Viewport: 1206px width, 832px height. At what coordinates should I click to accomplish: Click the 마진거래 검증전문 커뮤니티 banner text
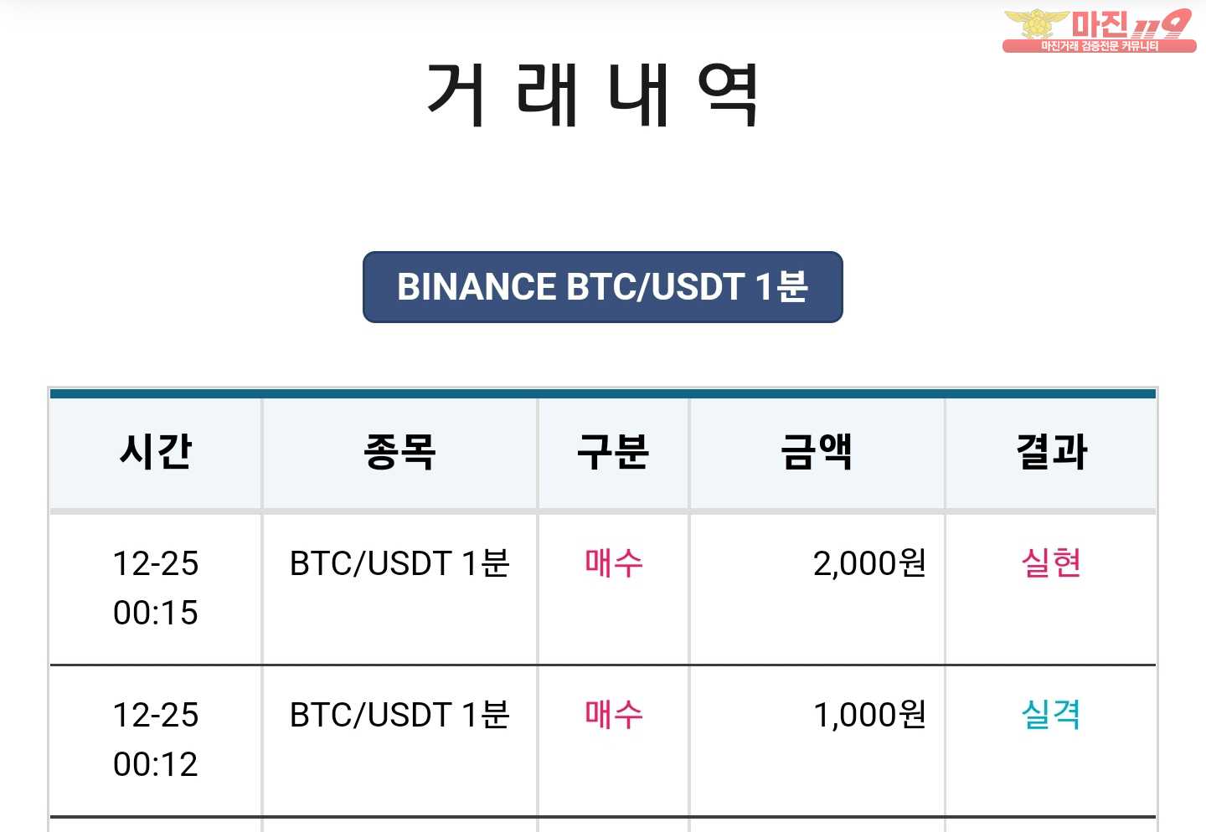(x=1100, y=46)
